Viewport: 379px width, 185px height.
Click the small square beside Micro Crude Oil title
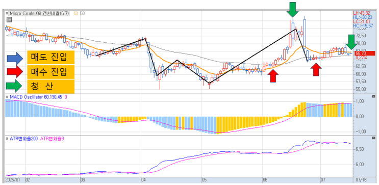pos(7,14)
